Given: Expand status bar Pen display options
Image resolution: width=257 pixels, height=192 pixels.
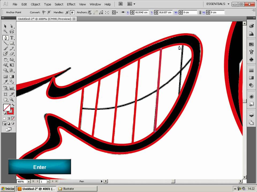Looking at the screenshot, I should 102,181.
